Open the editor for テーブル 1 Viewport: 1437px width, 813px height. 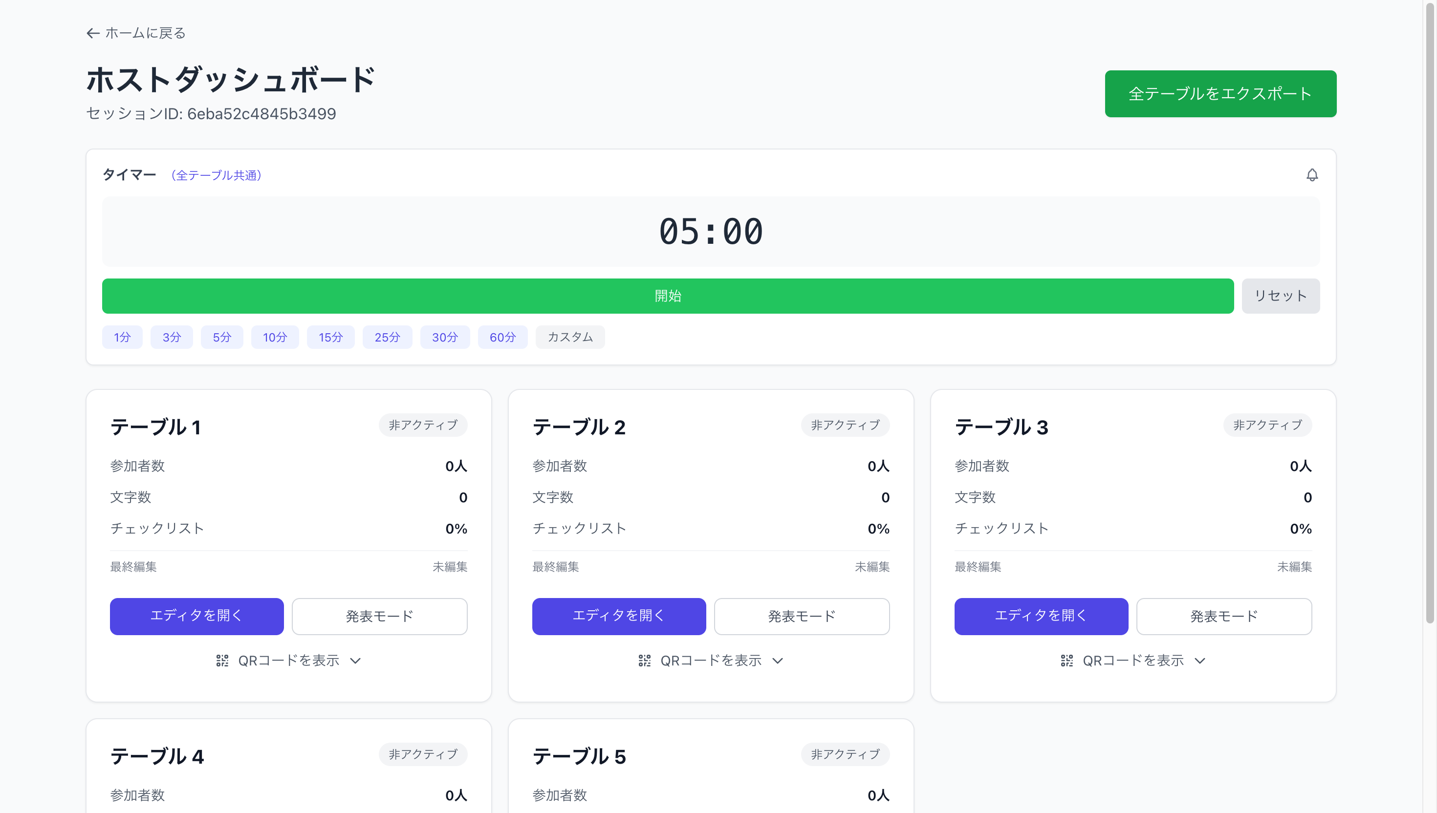196,616
